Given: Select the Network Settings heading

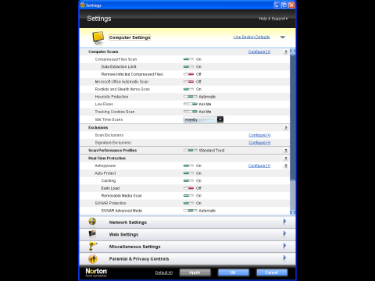Looking at the screenshot, I should click(128, 222).
